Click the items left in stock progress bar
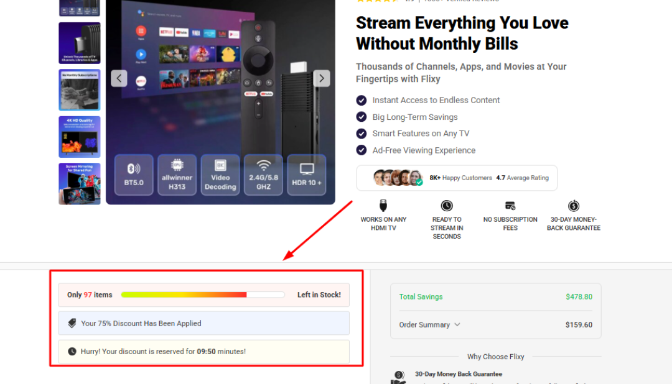 [x=203, y=295]
